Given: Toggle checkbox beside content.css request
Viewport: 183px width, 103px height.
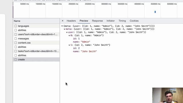Looking at the screenshot, I should coord(16,43).
